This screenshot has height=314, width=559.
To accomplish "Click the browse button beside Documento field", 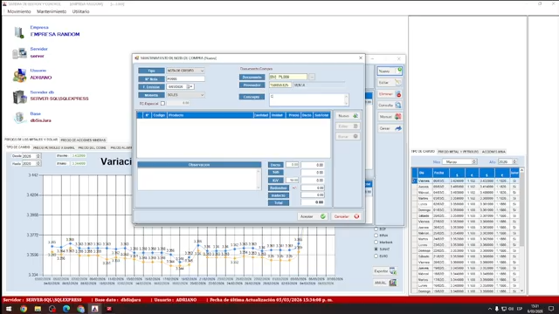I will click(x=312, y=77).
